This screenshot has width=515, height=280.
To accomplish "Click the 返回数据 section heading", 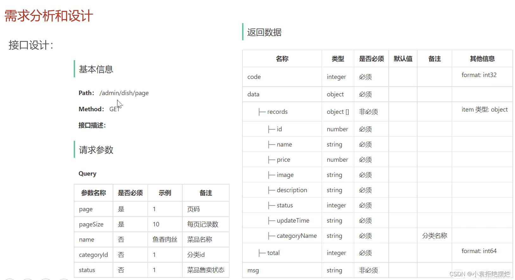I will click(x=264, y=32).
